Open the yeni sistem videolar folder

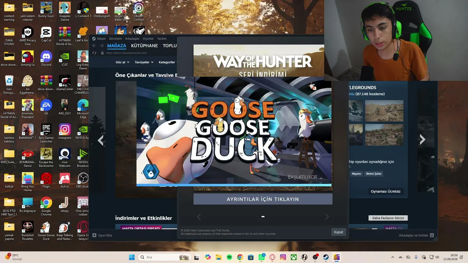28,11
